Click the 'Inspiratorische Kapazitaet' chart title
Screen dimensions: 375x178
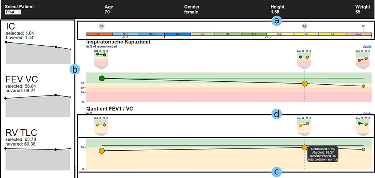[x=118, y=42]
